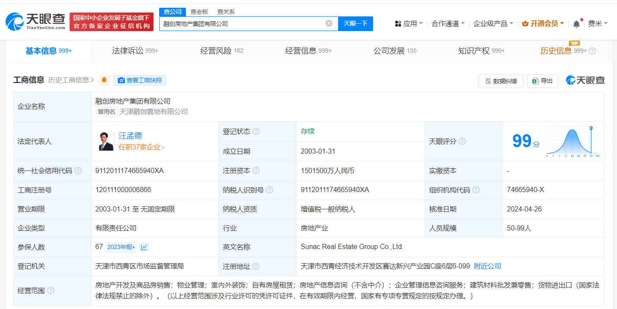The image size is (617, 309).
Task: Select the 历史信息 VIP tab
Action: [x=563, y=51]
